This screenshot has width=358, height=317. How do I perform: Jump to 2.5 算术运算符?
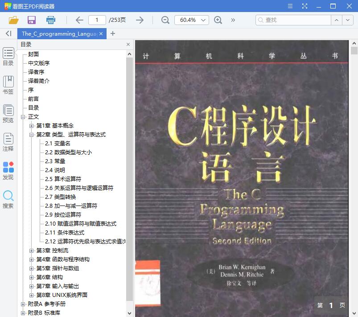point(63,179)
